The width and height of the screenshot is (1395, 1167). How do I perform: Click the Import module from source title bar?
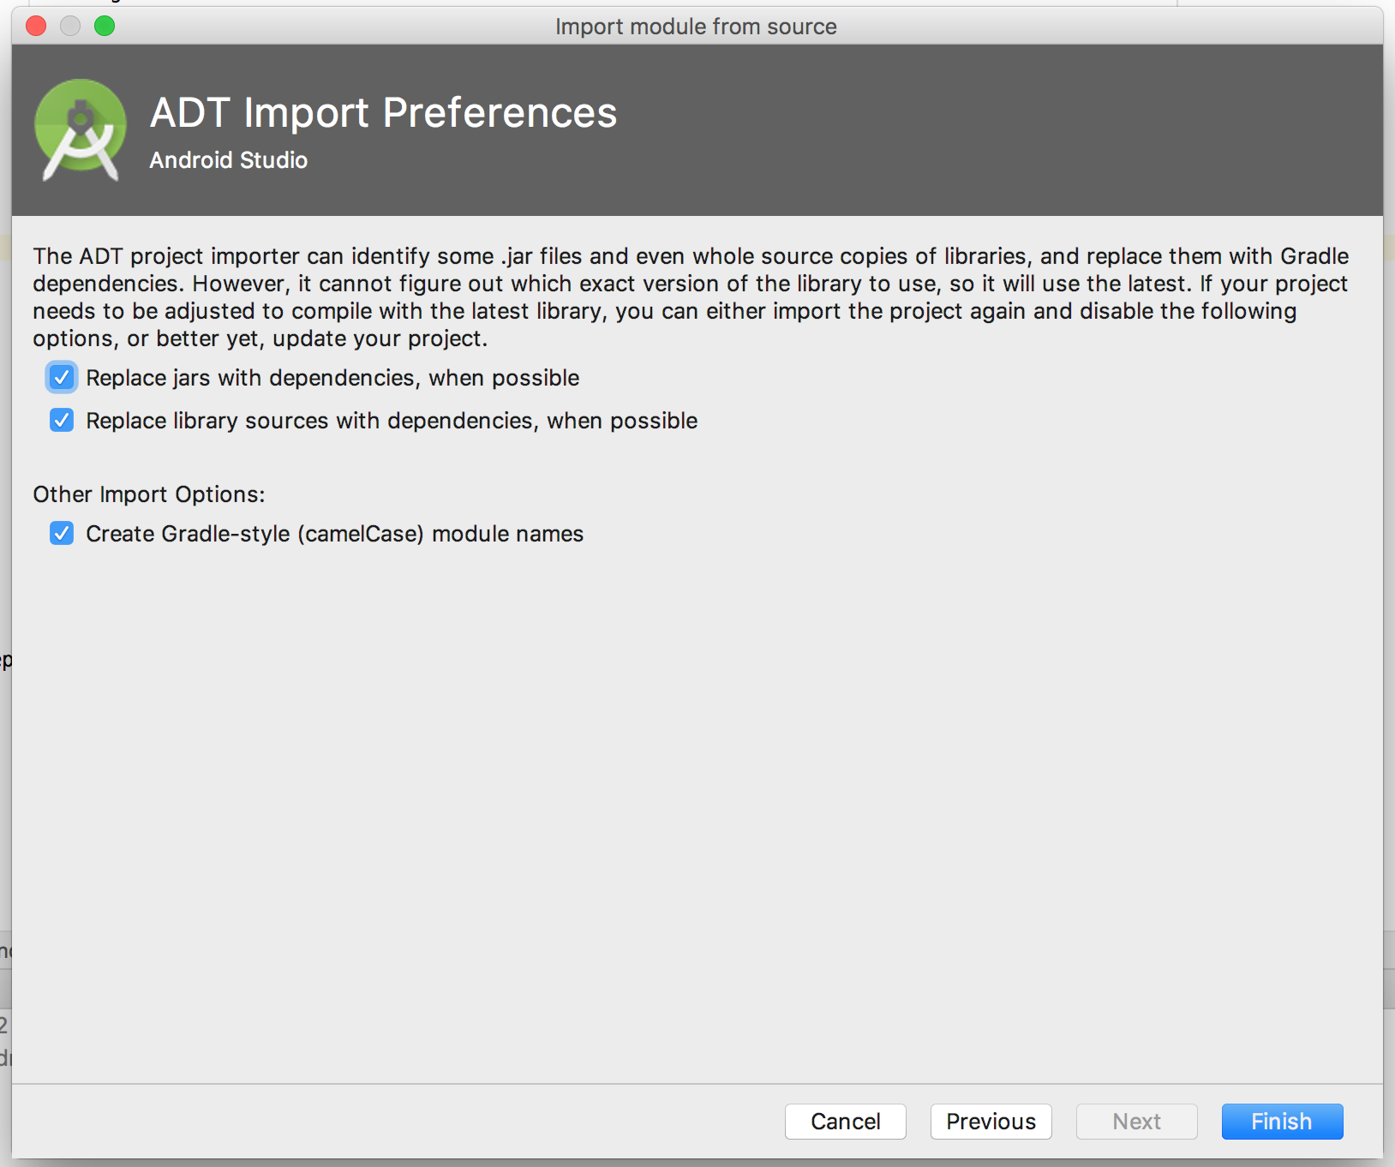click(x=696, y=27)
